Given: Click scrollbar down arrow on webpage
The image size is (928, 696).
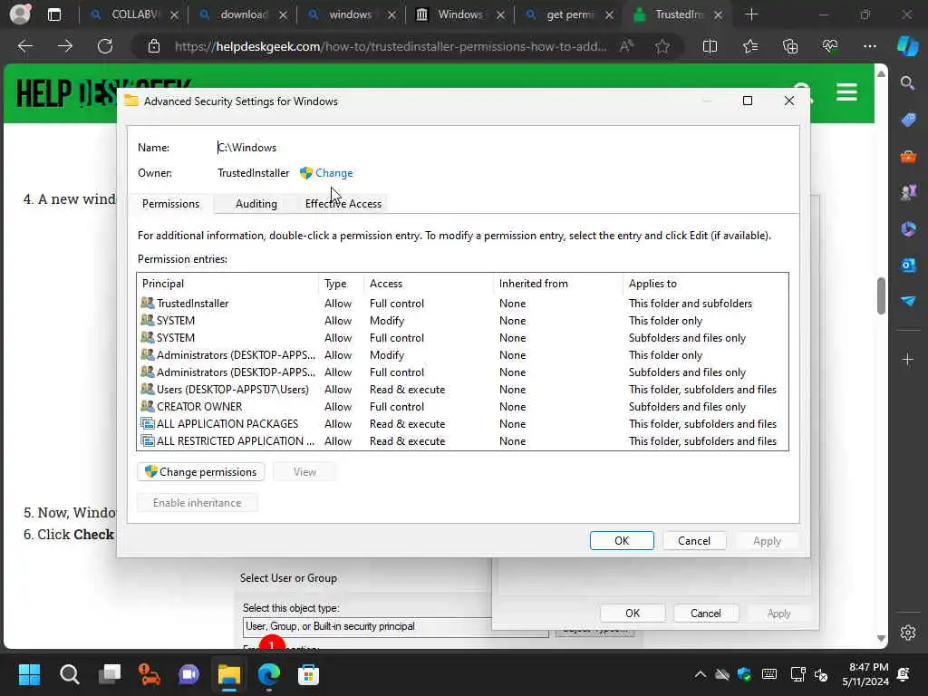Looking at the screenshot, I should tap(881, 639).
